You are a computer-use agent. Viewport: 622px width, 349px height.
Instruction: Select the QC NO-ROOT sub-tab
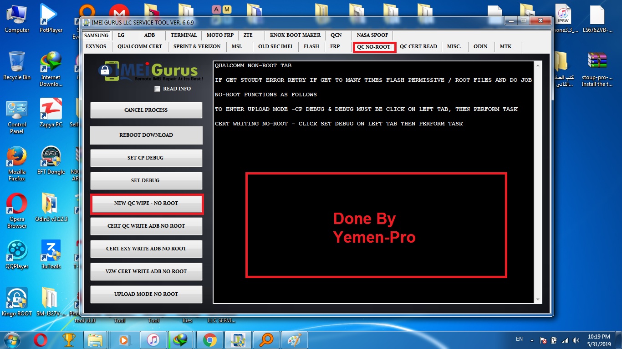[374, 47]
